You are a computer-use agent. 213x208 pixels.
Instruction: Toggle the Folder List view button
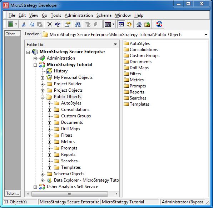pyautogui.click(x=121, y=24)
